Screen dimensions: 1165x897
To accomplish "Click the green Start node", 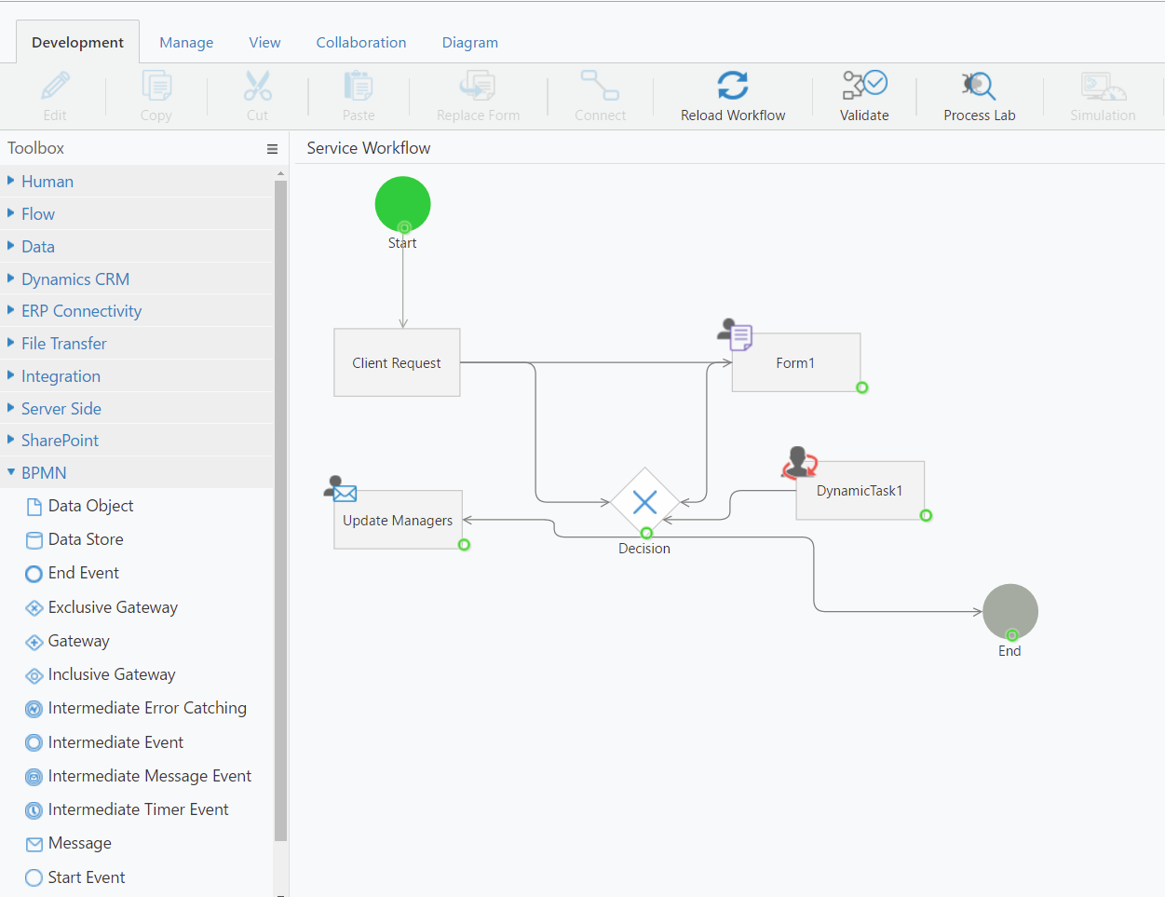I will click(x=402, y=204).
